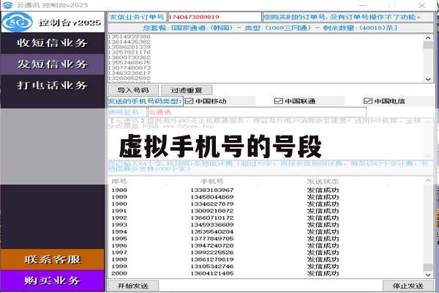Click the send results table down arrow

click(x=428, y=275)
